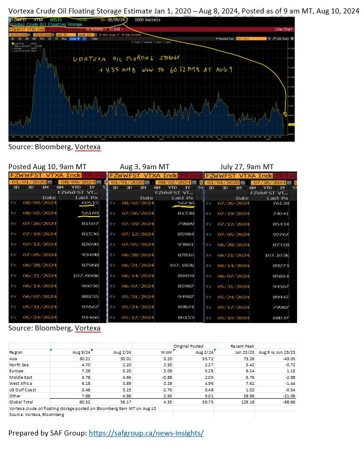The width and height of the screenshot is (364, 449).
Task: Toggle the Annotate checkbox above the chart
Action: click(x=142, y=42)
